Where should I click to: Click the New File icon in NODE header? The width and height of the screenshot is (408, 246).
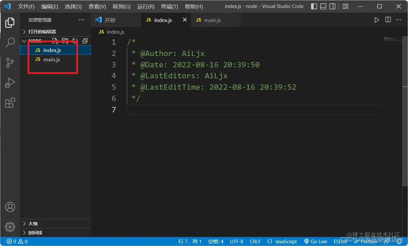55,41
